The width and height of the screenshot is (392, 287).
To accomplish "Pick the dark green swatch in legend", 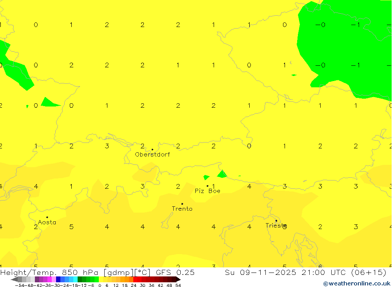I will [x=80, y=280].
